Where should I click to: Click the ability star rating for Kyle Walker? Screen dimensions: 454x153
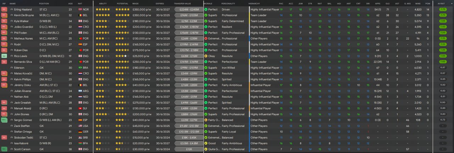click(103, 21)
